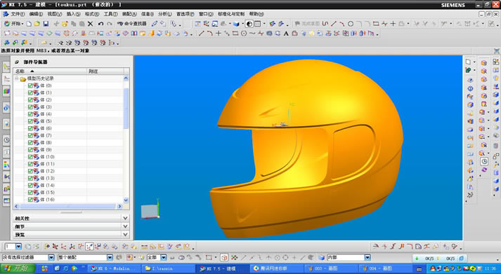This screenshot has width=501, height=274.
Task: Click the clock icon in right toolbar
Action: point(484,162)
